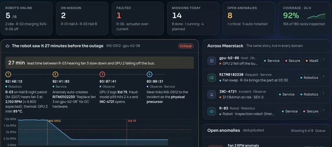Select timeline step 1 marker
Viewport: 332px width, 147px height.
click(8, 74)
